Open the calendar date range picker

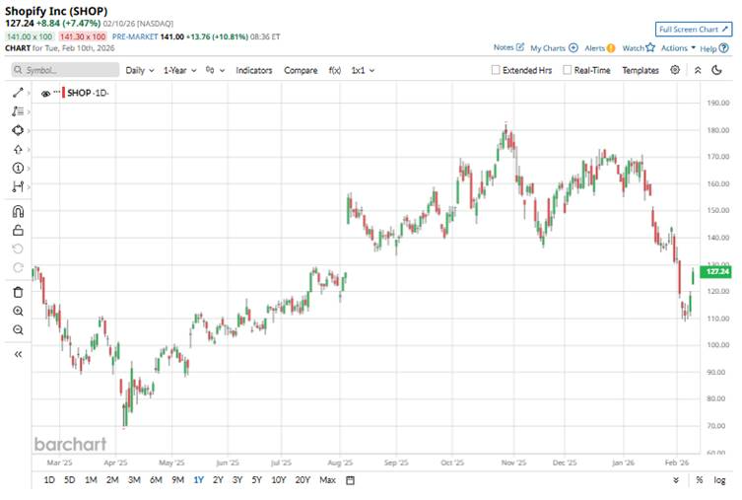(x=350, y=480)
